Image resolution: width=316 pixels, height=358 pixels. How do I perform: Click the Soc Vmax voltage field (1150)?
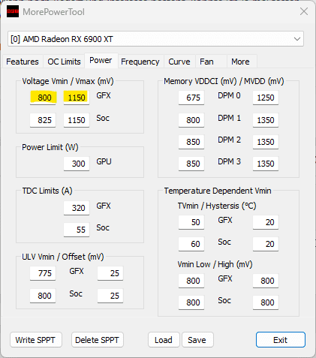77,120
